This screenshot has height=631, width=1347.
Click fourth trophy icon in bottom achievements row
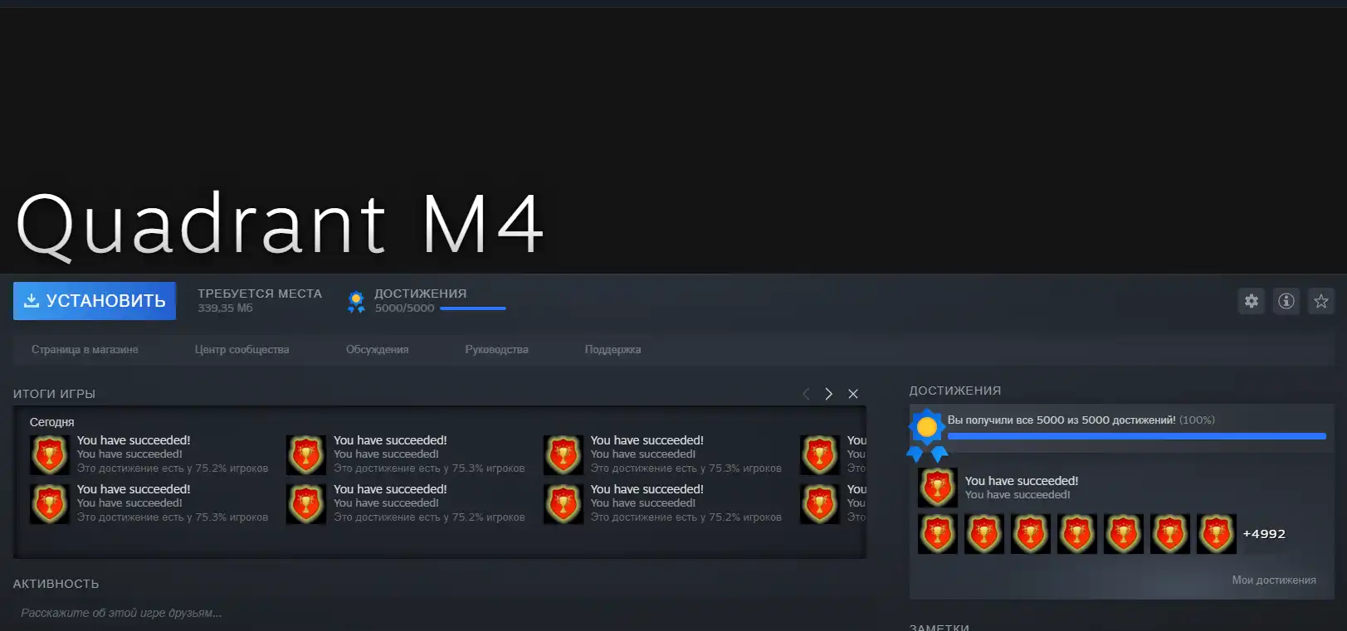point(1077,534)
